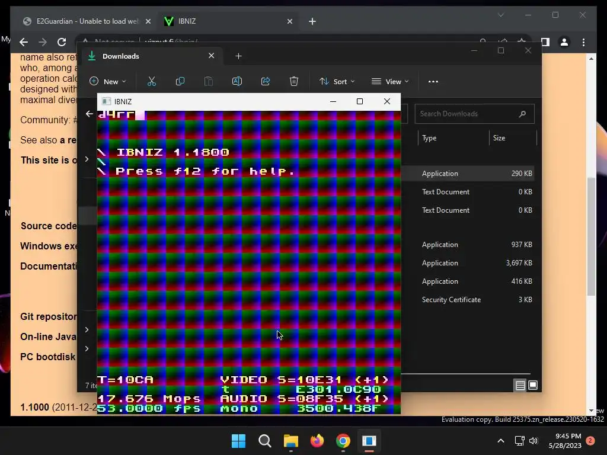Click the Cut icon in Downloads toolbar
This screenshot has width=607, height=455.
pyautogui.click(x=151, y=81)
